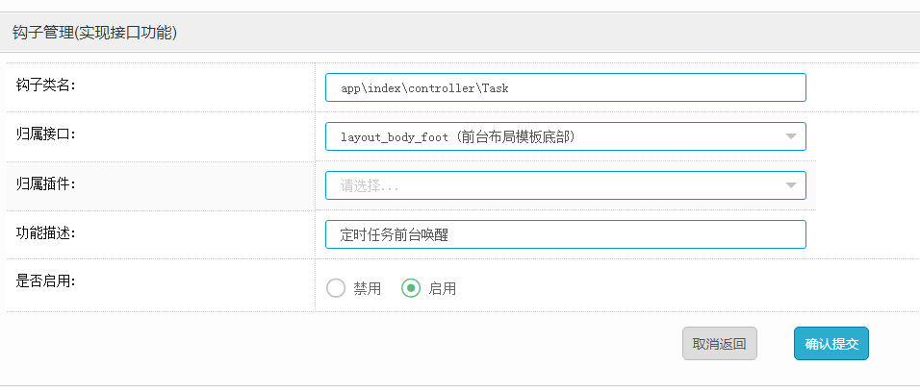This screenshot has height=390, width=920.
Task: Focus the 功能描述 description text field
Action: (565, 234)
